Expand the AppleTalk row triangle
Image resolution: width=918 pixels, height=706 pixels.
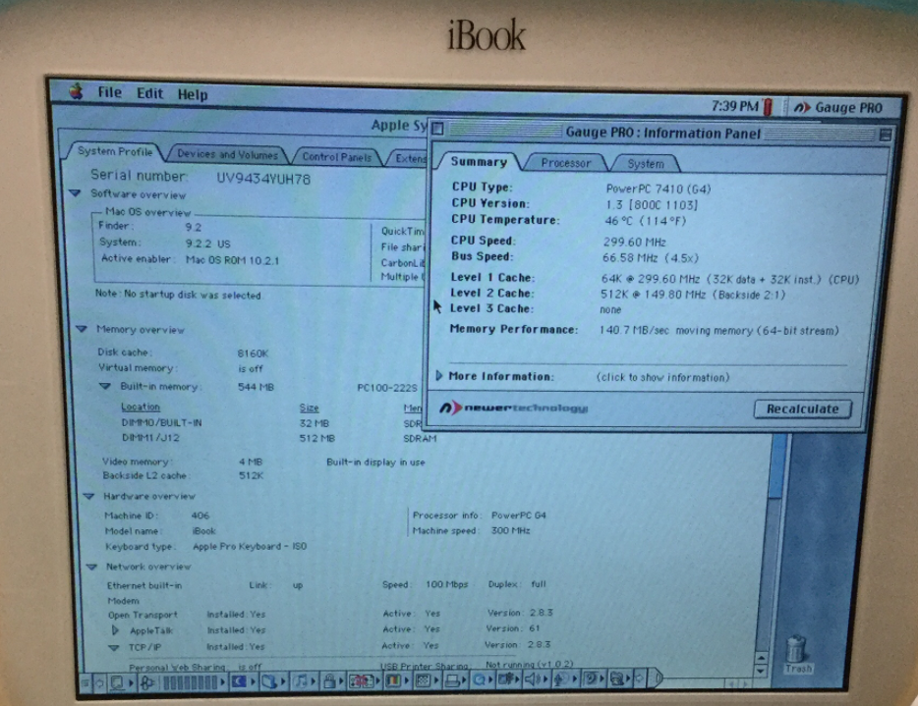click(x=115, y=630)
